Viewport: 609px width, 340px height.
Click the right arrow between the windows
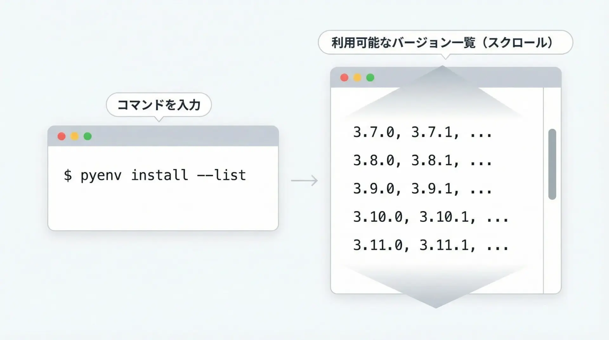pyautogui.click(x=304, y=180)
